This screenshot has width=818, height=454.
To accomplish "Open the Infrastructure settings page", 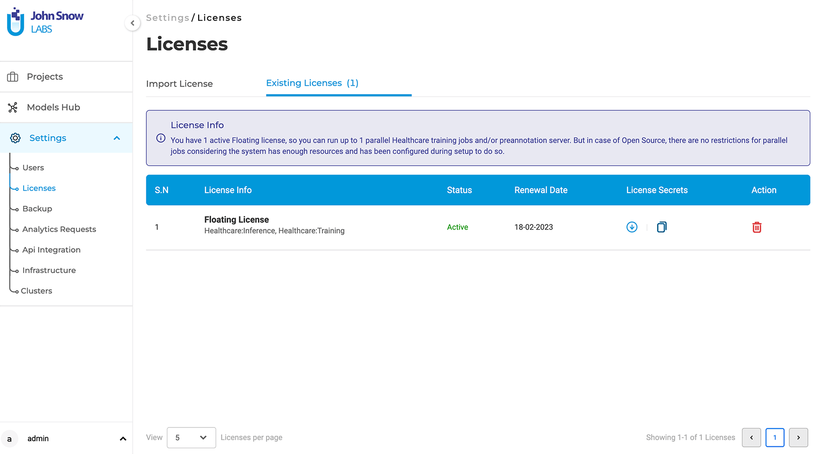I will pos(49,270).
